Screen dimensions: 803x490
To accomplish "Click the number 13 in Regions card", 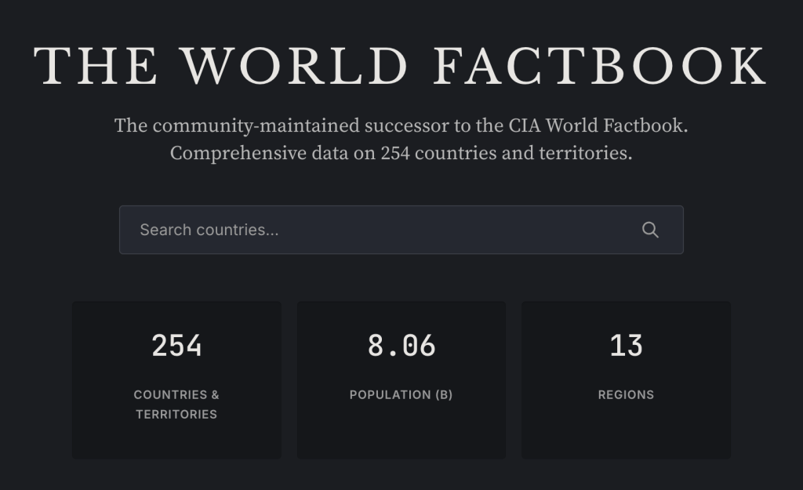I will 626,346.
